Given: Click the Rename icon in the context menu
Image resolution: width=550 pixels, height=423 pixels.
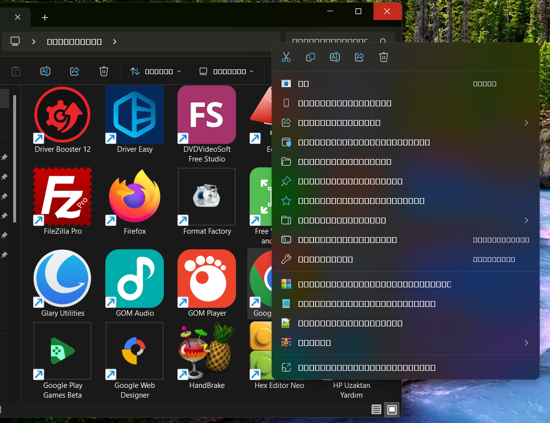Looking at the screenshot, I should 335,57.
